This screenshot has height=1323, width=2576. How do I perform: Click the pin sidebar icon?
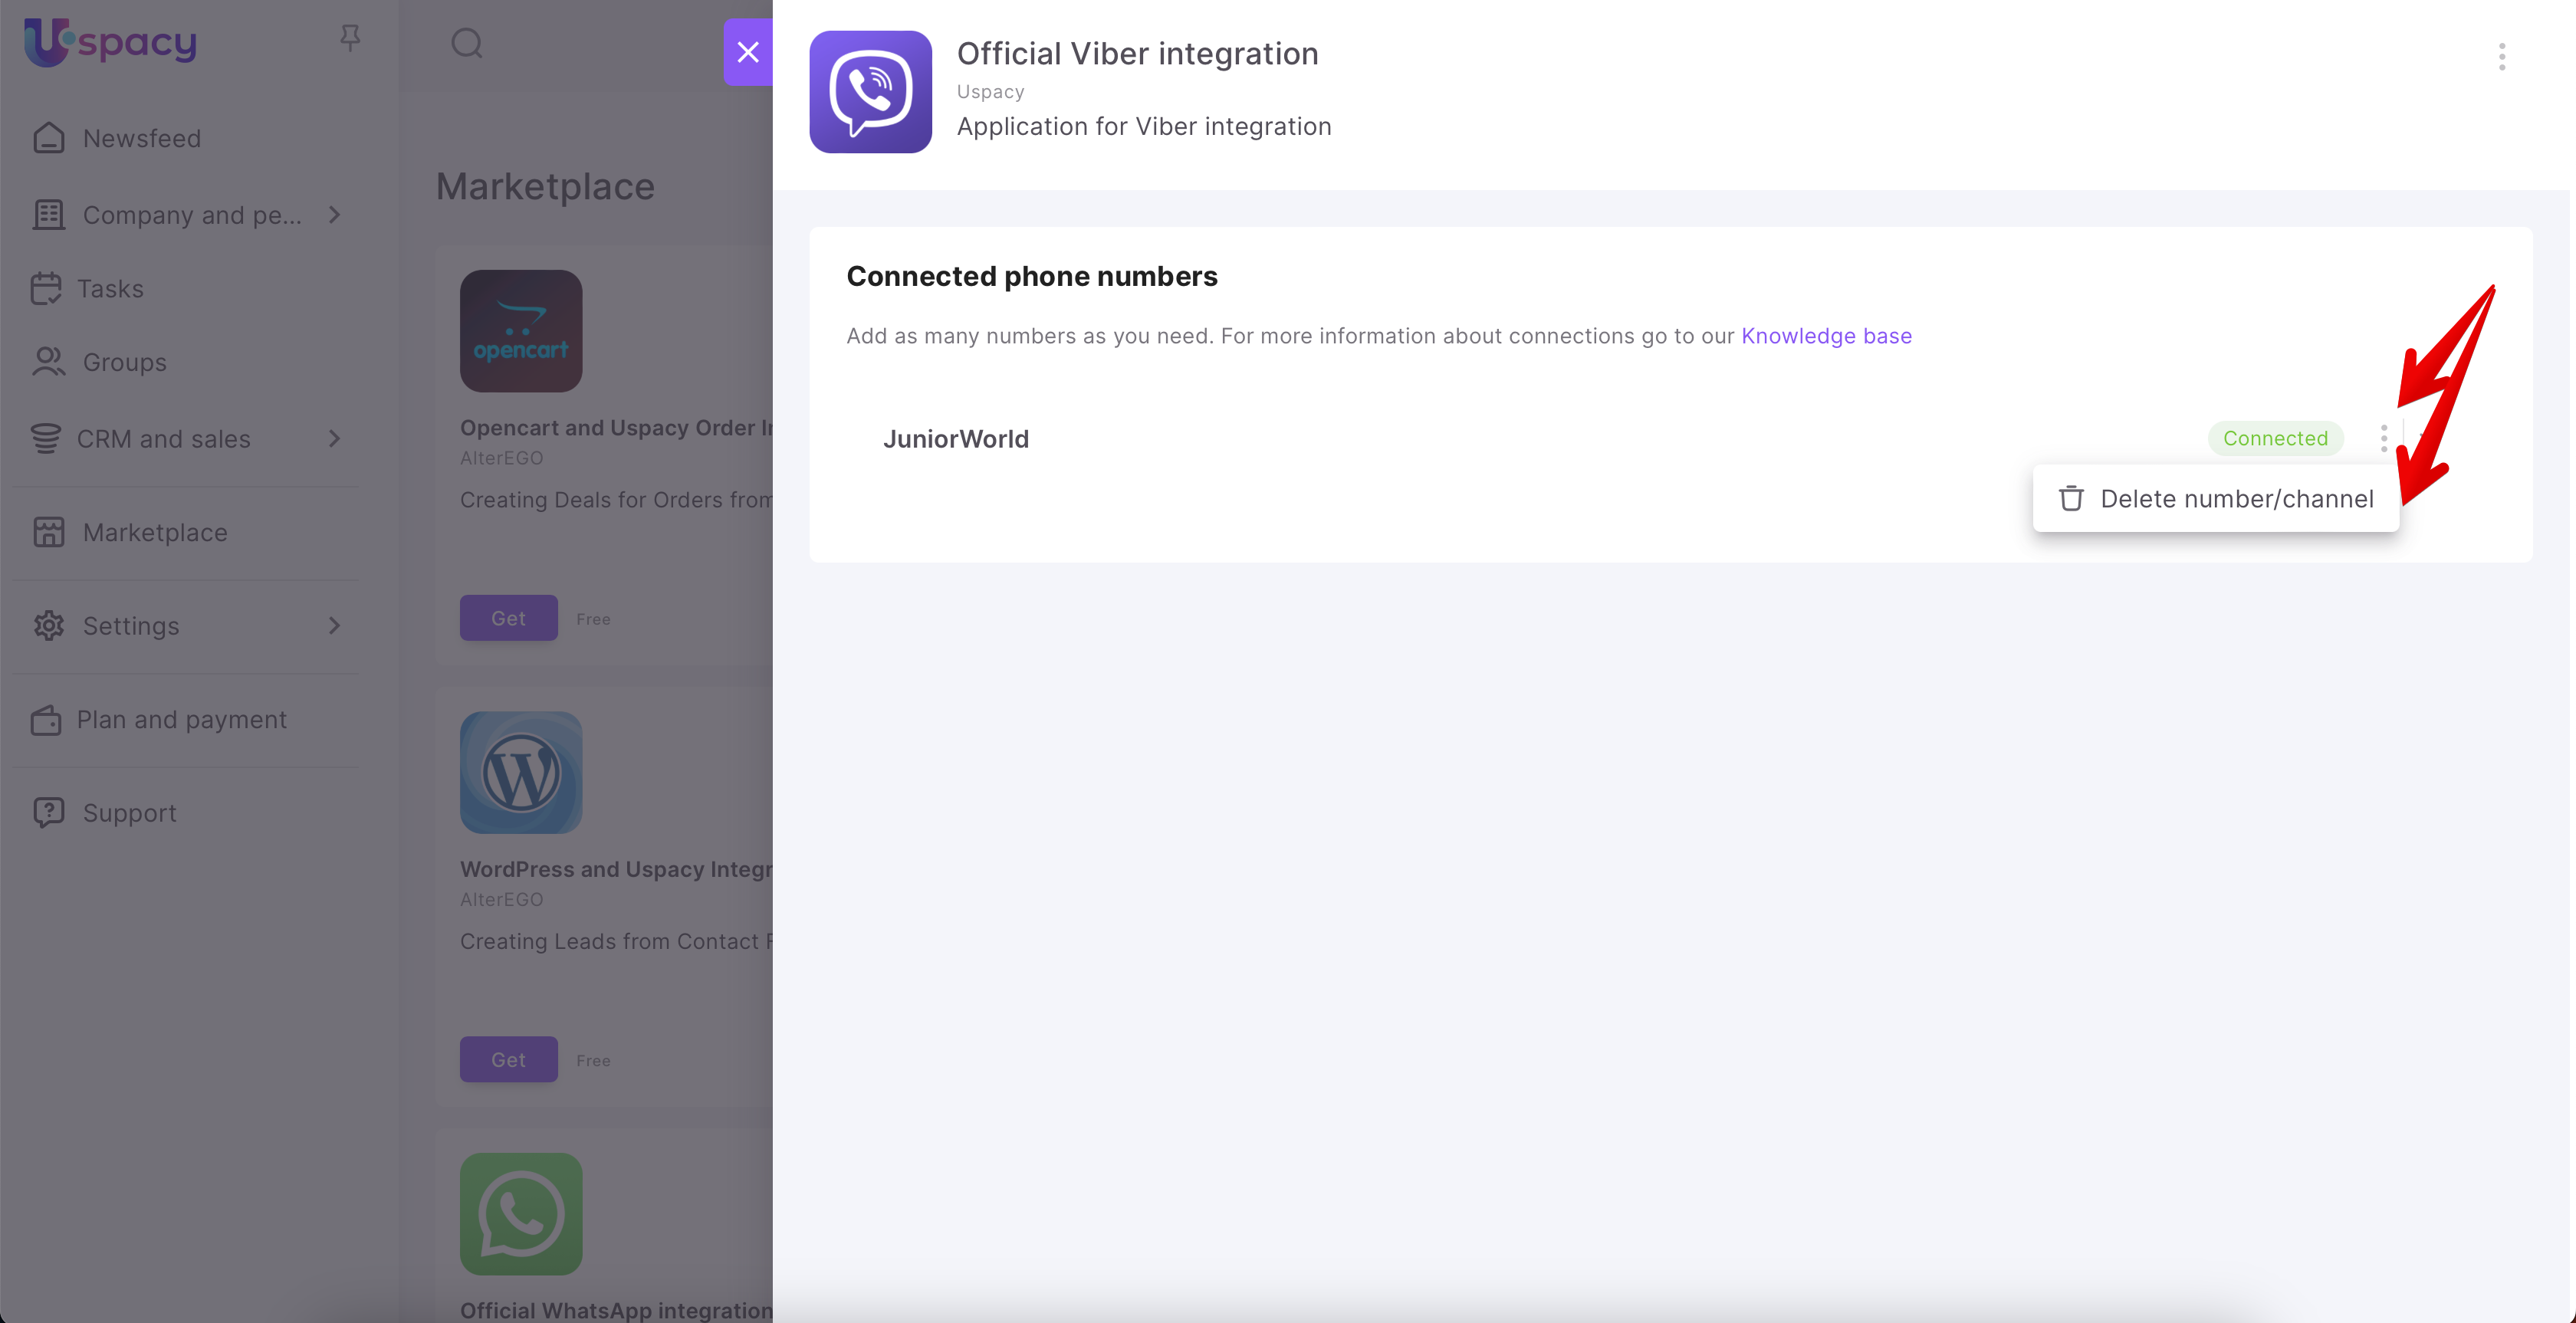(x=349, y=38)
